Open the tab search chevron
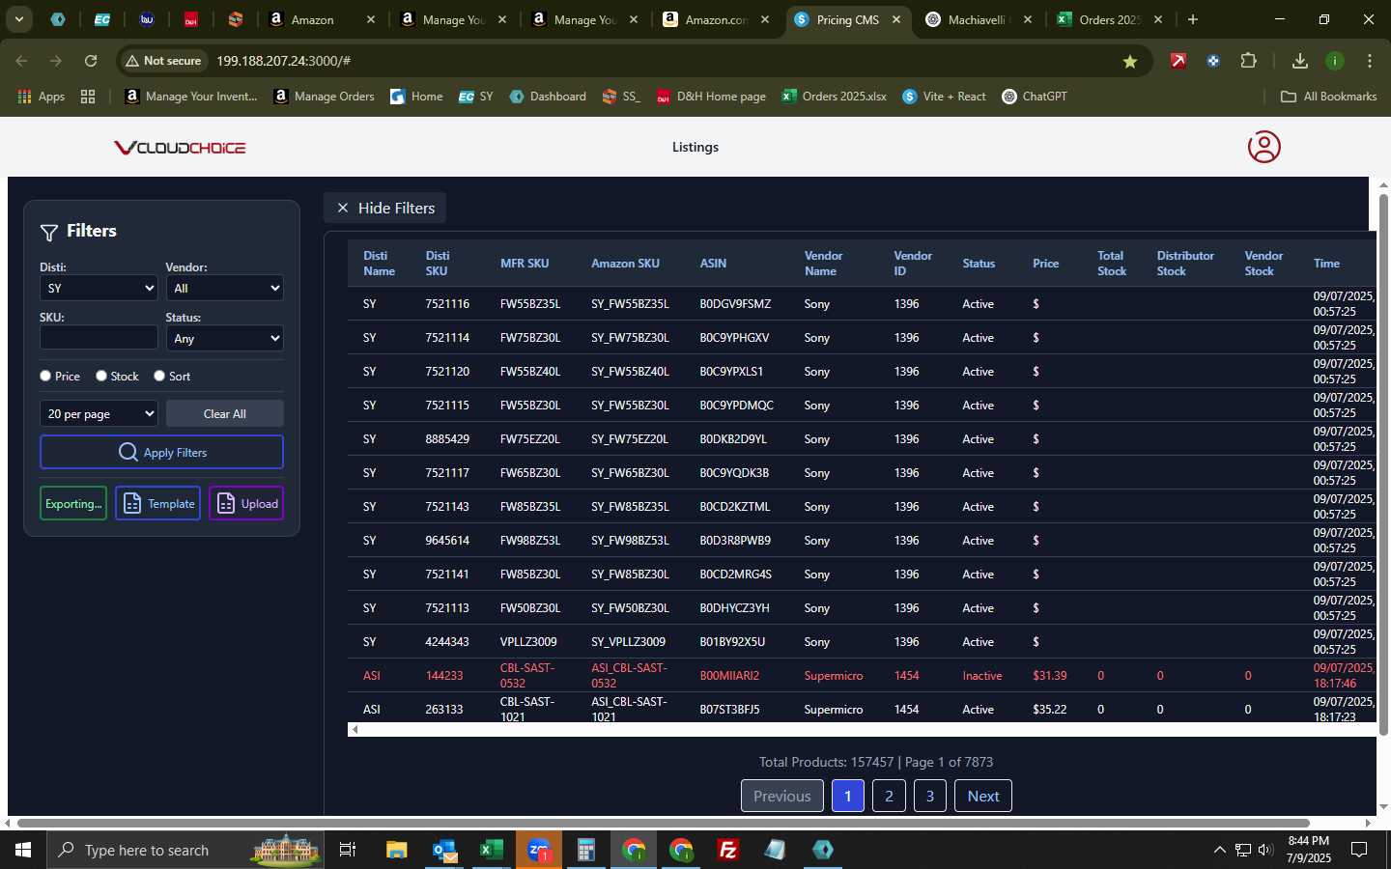 click(18, 19)
